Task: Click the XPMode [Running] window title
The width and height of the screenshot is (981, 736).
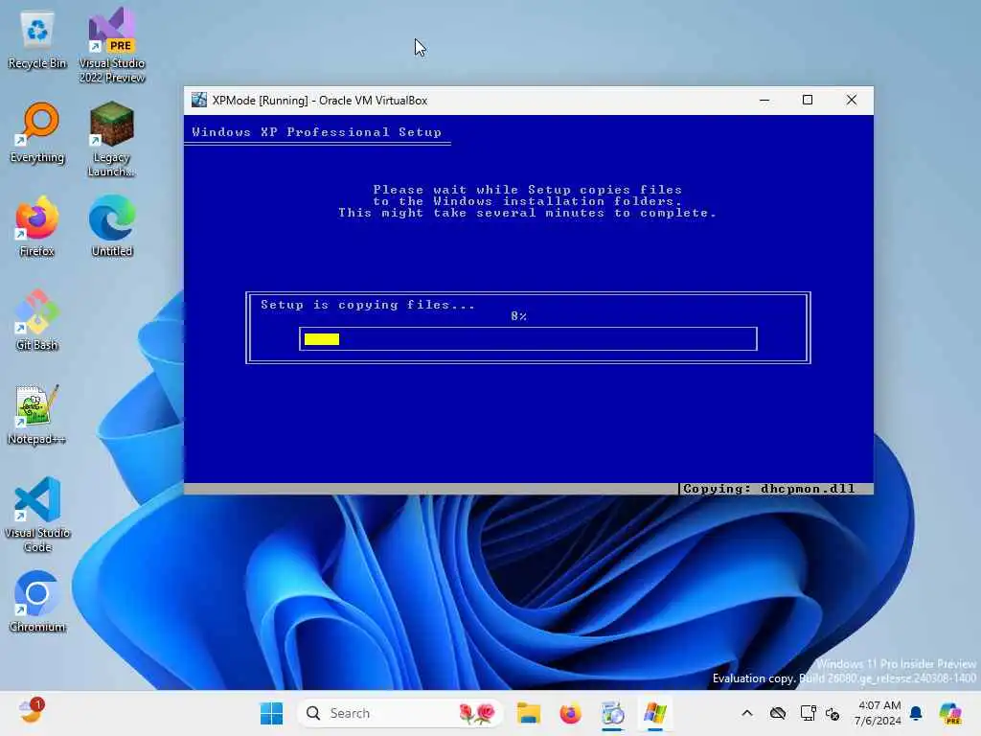Action: click(320, 100)
